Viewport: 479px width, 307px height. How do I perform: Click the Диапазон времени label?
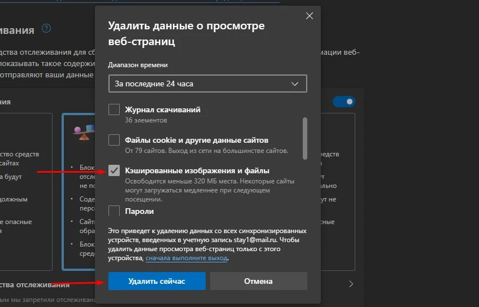coord(138,65)
